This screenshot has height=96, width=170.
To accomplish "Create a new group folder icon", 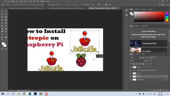I will pyautogui.click(x=160, y=90).
